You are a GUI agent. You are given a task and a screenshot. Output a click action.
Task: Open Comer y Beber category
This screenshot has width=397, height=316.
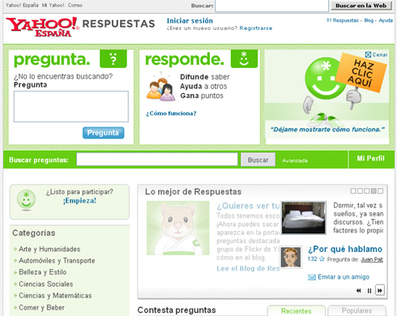click(41, 307)
